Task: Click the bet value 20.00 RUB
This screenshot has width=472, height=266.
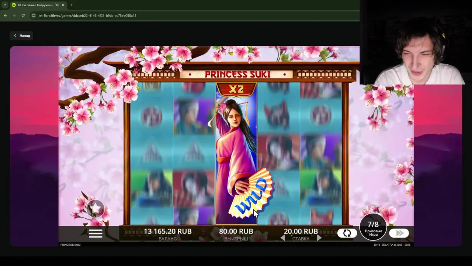Action: (x=301, y=231)
